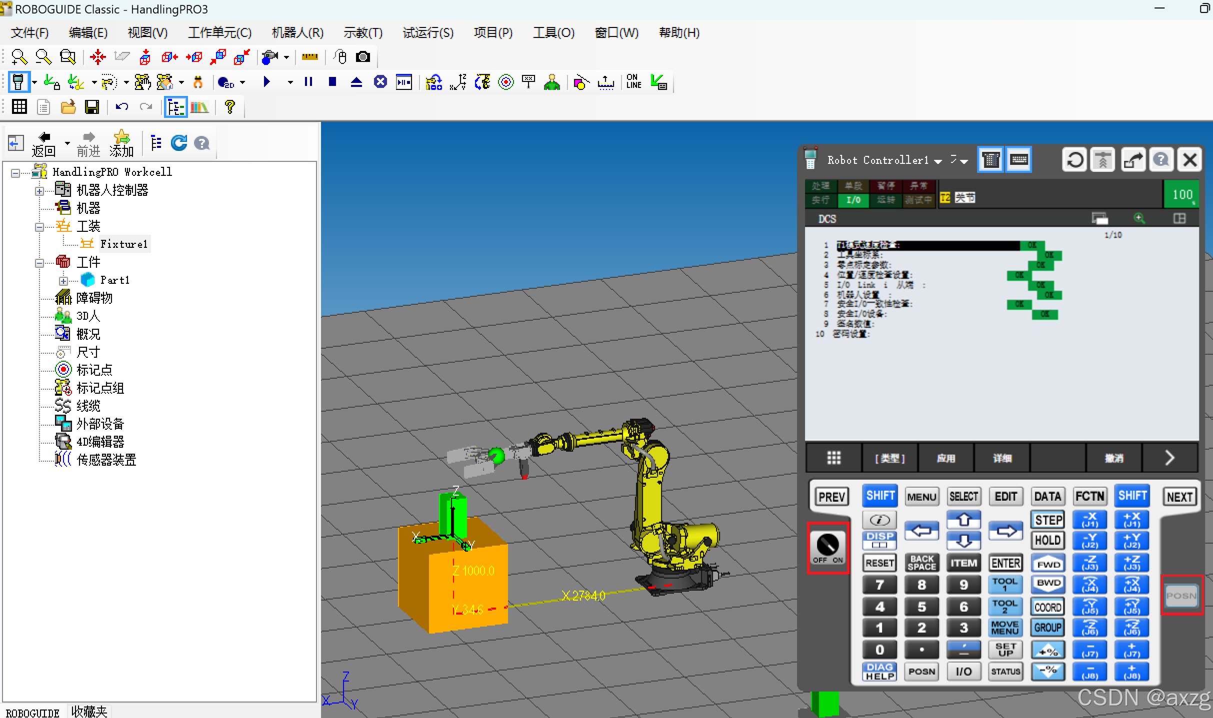Select the Fixture1 tree item

point(123,244)
